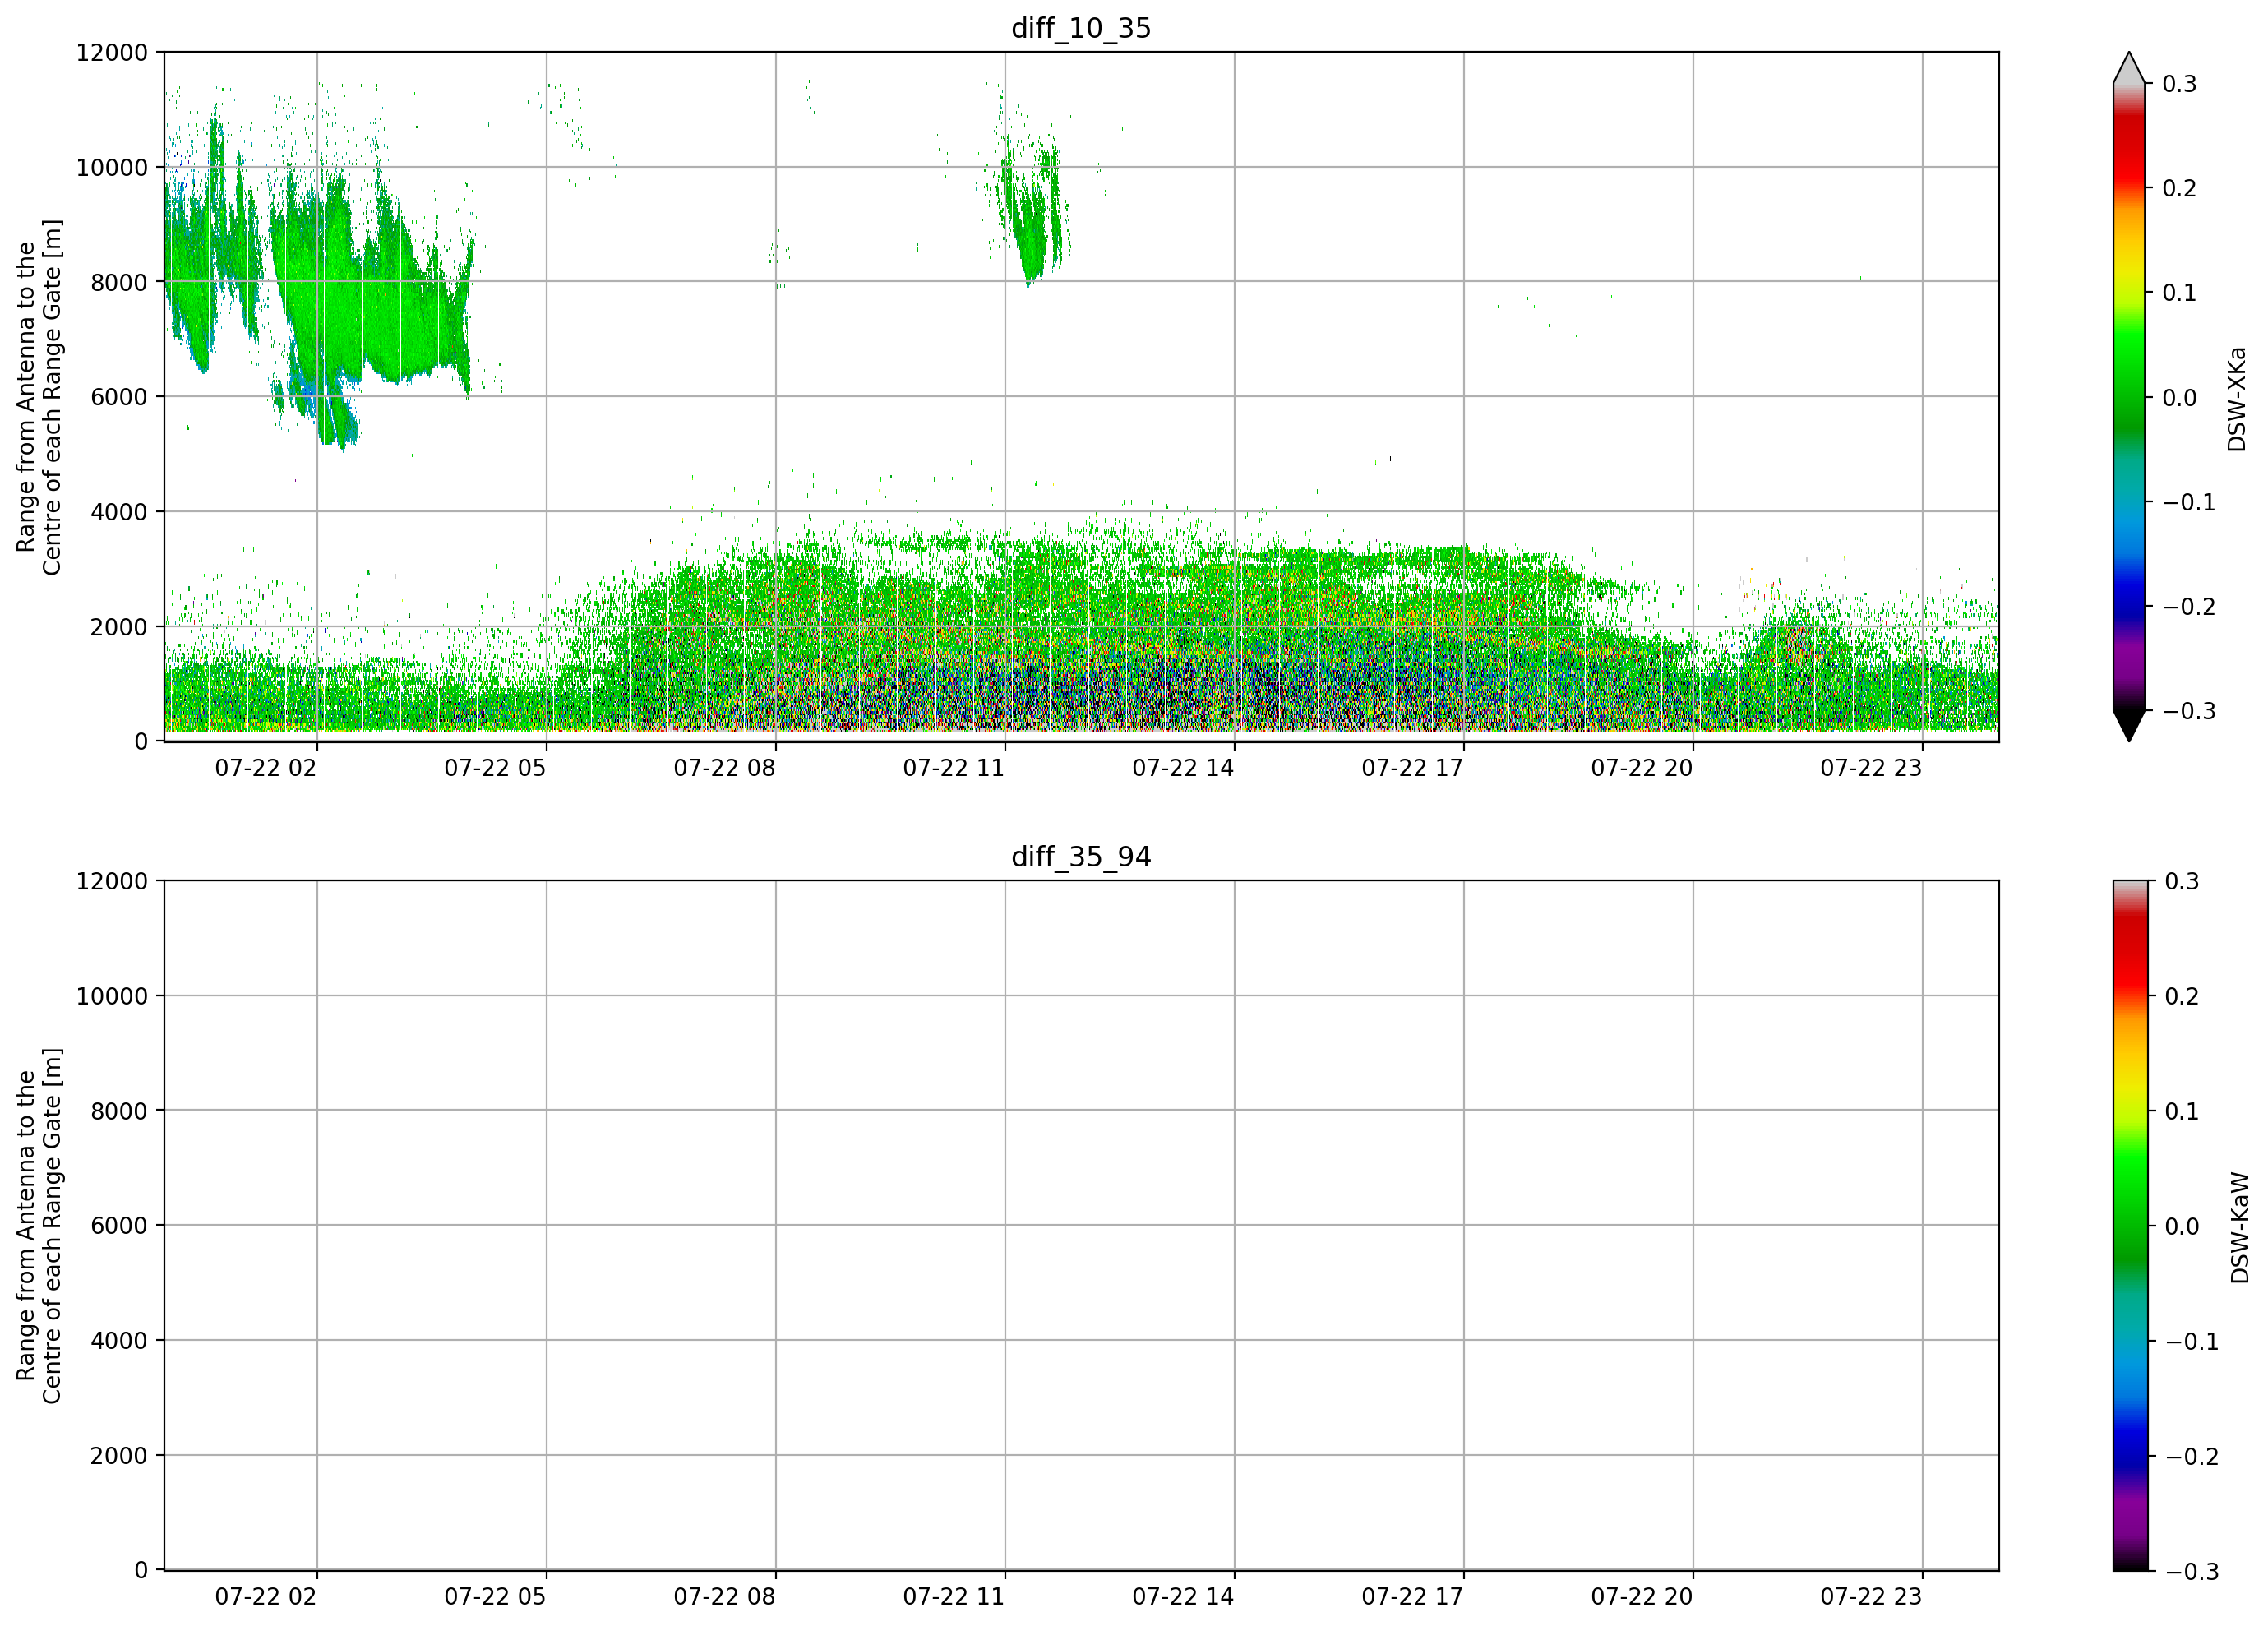This screenshot has width=2268, height=1626.
Task: Click bottom plot x-label 07-22 17
Action: tap(1412, 1597)
